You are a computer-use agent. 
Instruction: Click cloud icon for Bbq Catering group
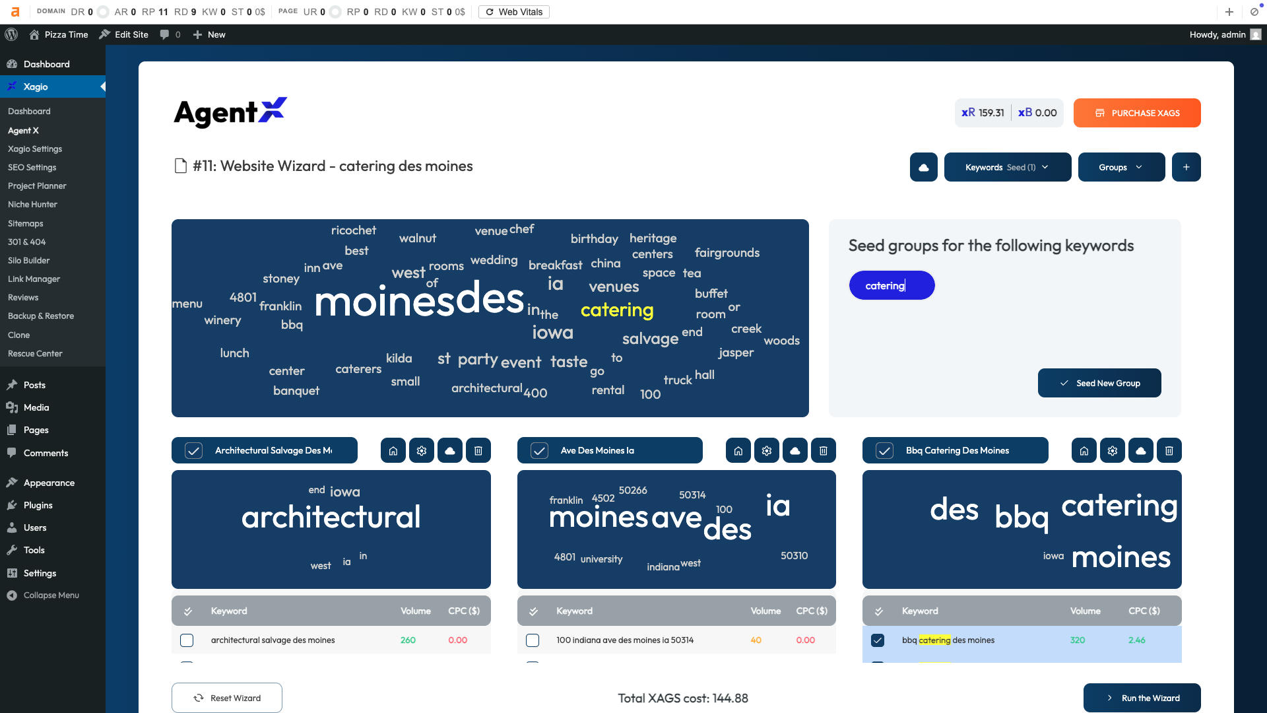1141,451
